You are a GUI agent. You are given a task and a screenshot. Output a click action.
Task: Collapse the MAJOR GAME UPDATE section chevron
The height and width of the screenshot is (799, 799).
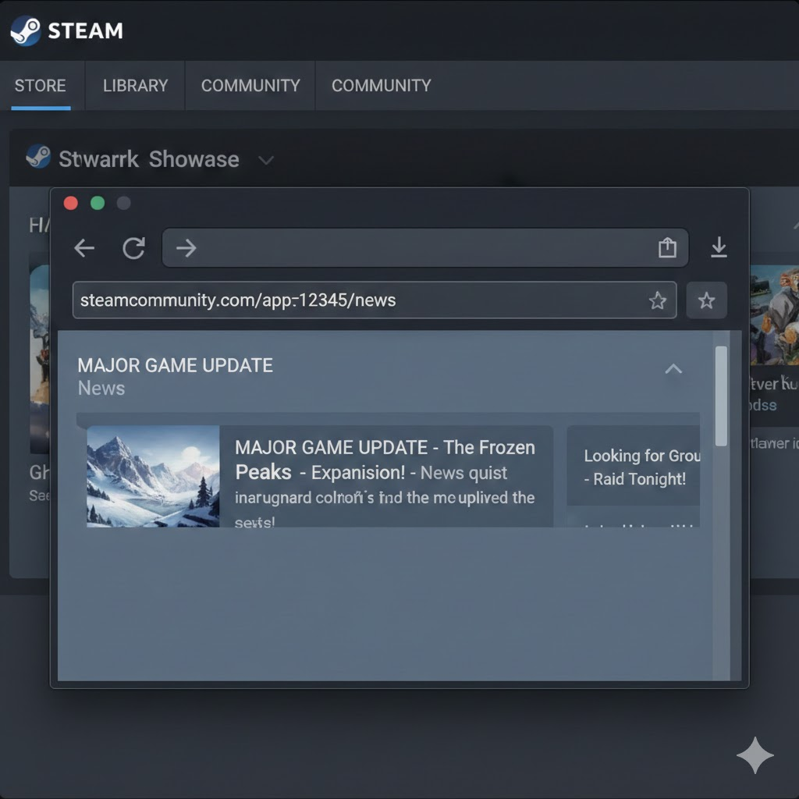pyautogui.click(x=673, y=369)
